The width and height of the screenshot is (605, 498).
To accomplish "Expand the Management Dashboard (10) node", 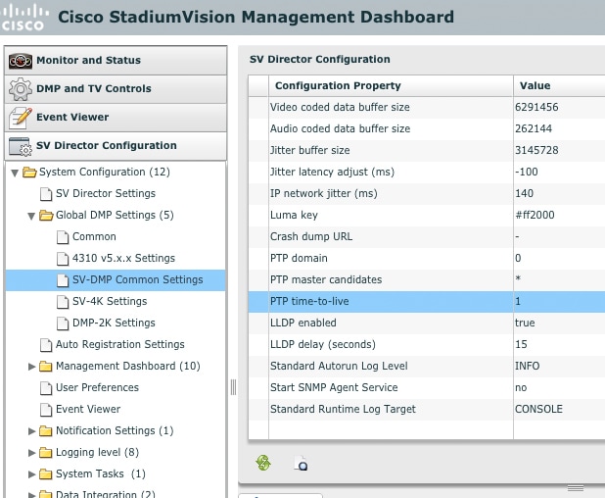I will (x=31, y=367).
